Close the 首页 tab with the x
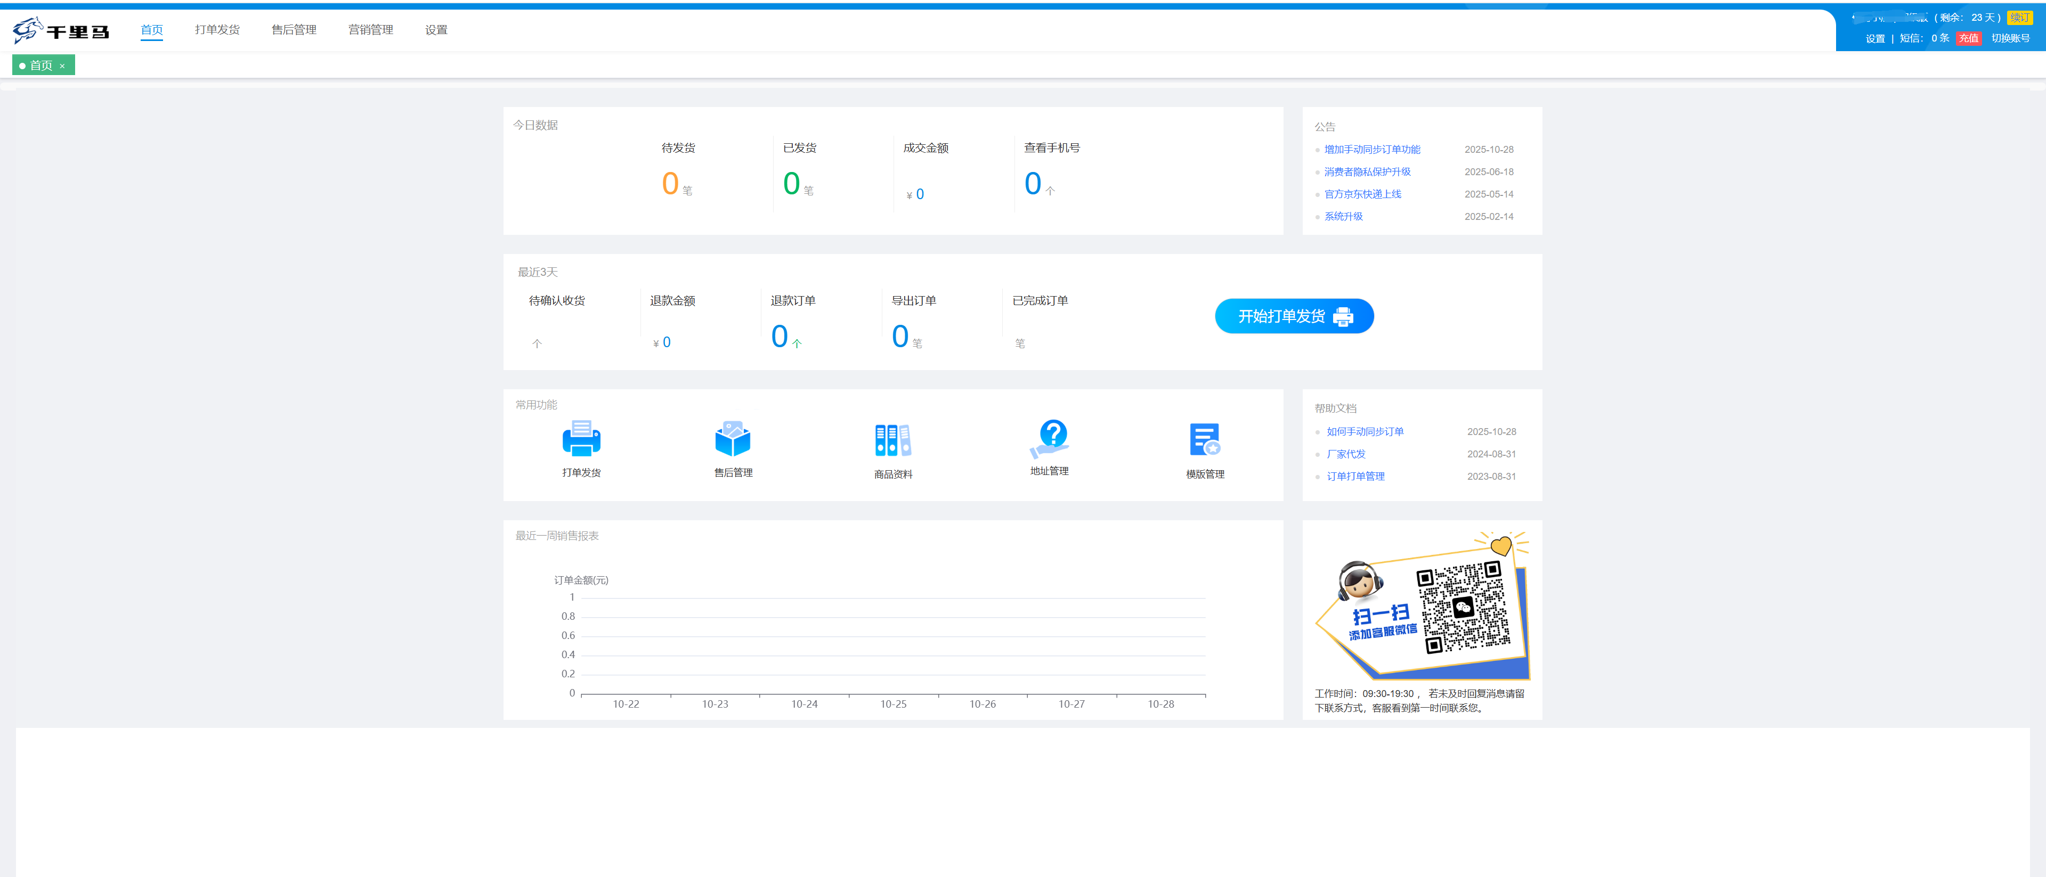 pos(62,66)
